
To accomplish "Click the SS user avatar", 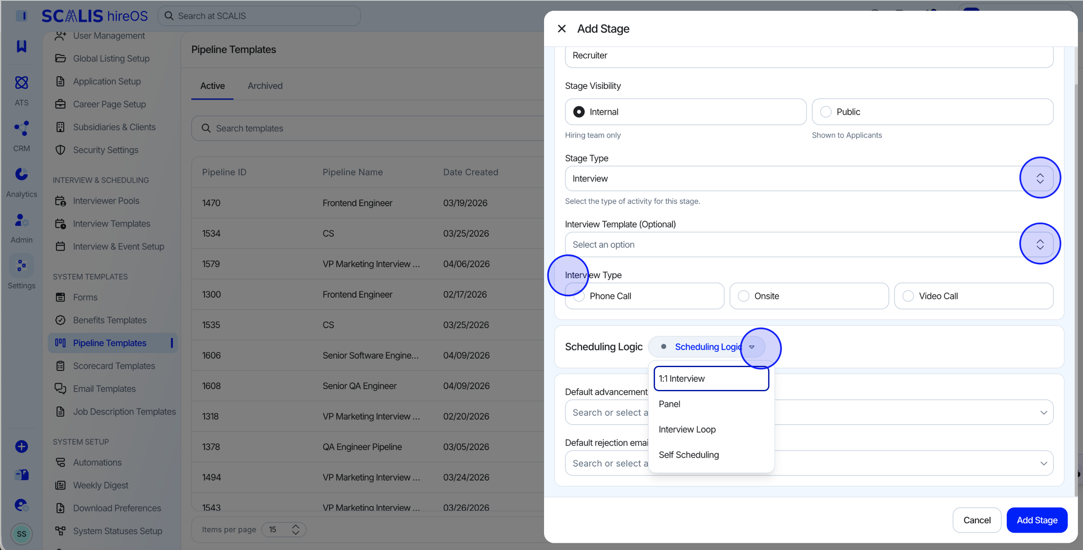I will 22,534.
